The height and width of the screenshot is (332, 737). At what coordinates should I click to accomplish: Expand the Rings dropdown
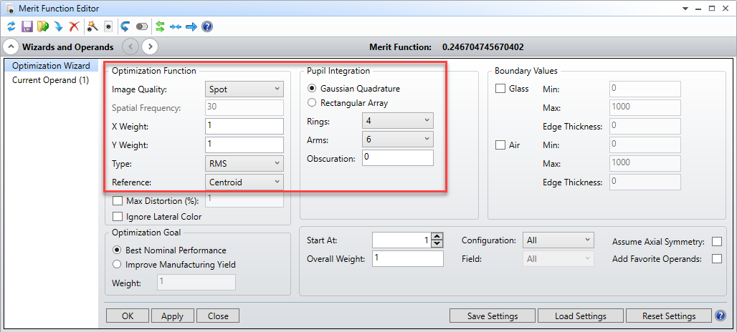point(398,121)
